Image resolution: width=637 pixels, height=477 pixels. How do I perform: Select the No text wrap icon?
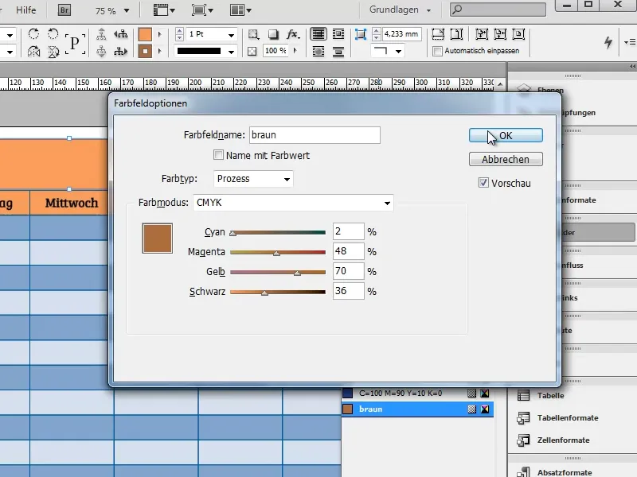(318, 34)
